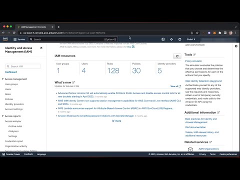
Task: Open Archive rules in the sidebar
Action: [15, 126]
